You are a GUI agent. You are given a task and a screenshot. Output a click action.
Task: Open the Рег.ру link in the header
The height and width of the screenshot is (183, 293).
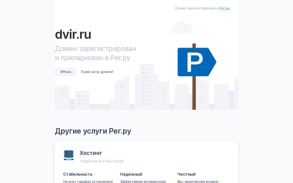(224, 8)
